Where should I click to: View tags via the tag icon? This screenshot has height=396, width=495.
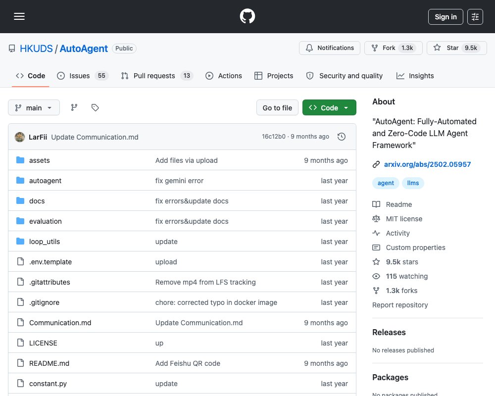[x=95, y=108]
